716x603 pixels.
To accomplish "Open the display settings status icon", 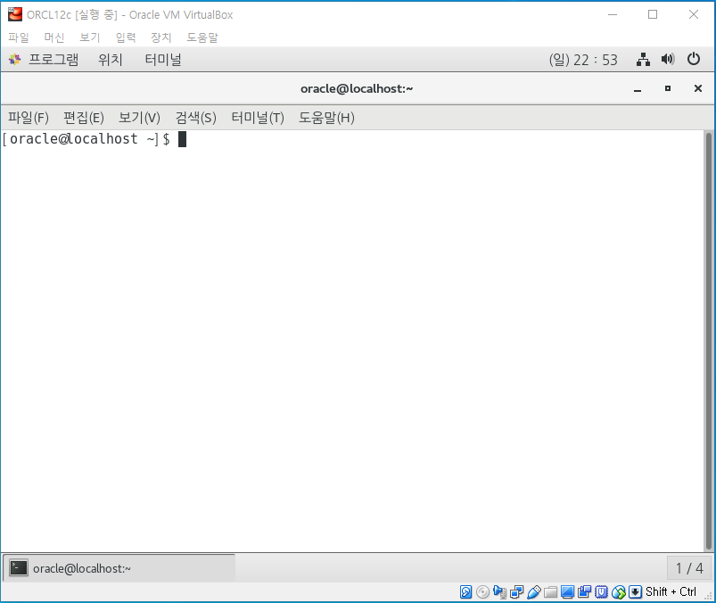I will pos(568,592).
